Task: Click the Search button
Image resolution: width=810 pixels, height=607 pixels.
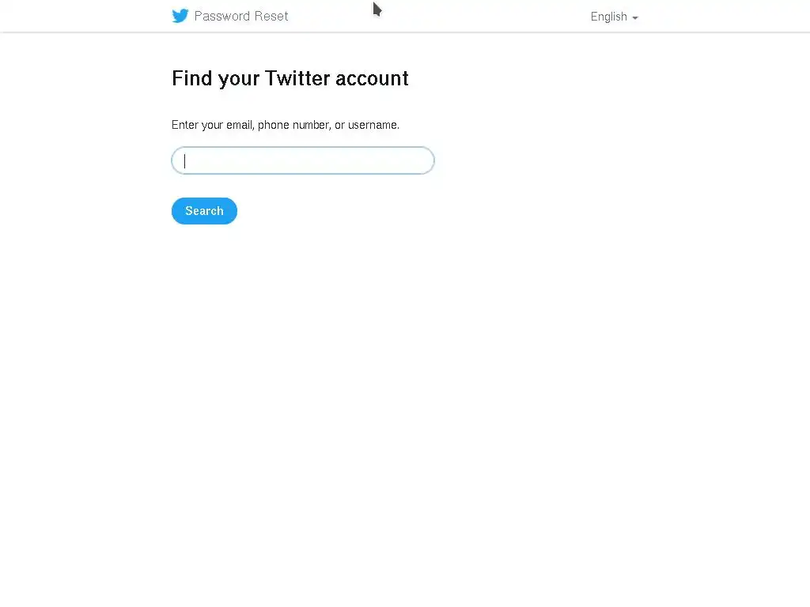Action: click(204, 210)
